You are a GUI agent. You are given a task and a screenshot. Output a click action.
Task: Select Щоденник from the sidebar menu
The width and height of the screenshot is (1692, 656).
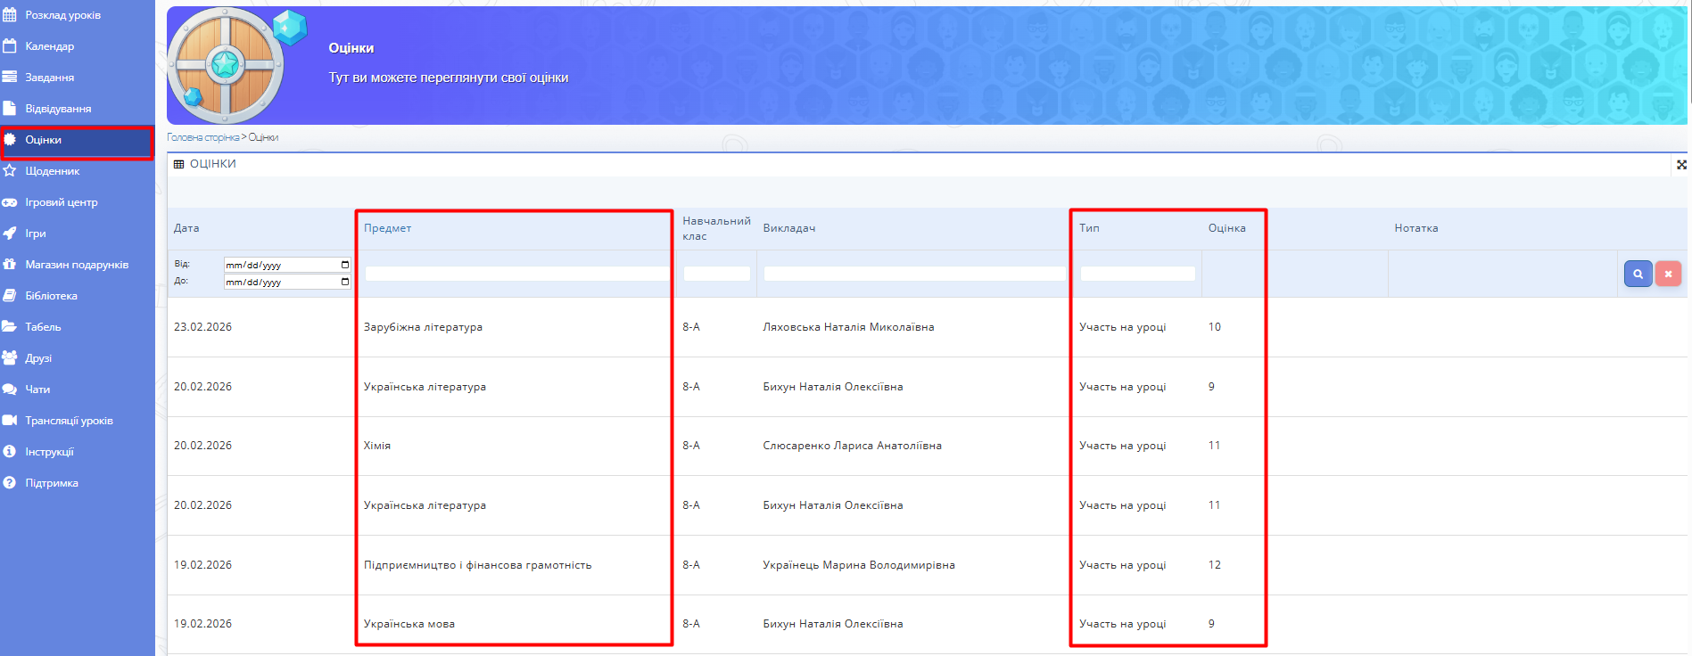52,171
